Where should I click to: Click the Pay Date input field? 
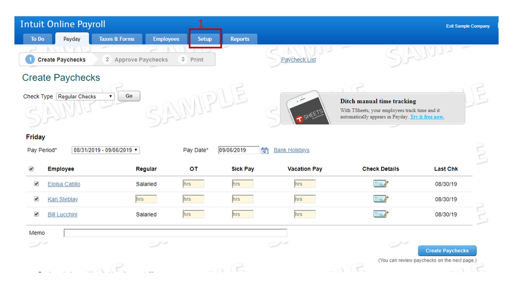(x=238, y=150)
